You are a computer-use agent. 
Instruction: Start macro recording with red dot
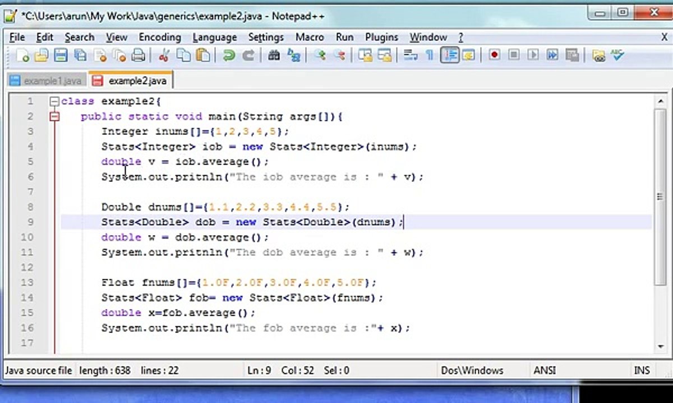pyautogui.click(x=494, y=55)
